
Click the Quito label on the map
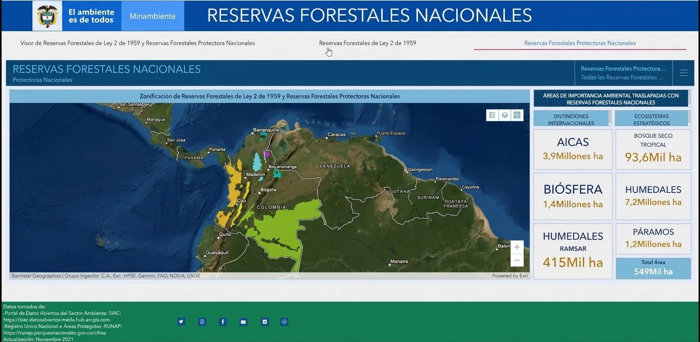click(x=225, y=234)
